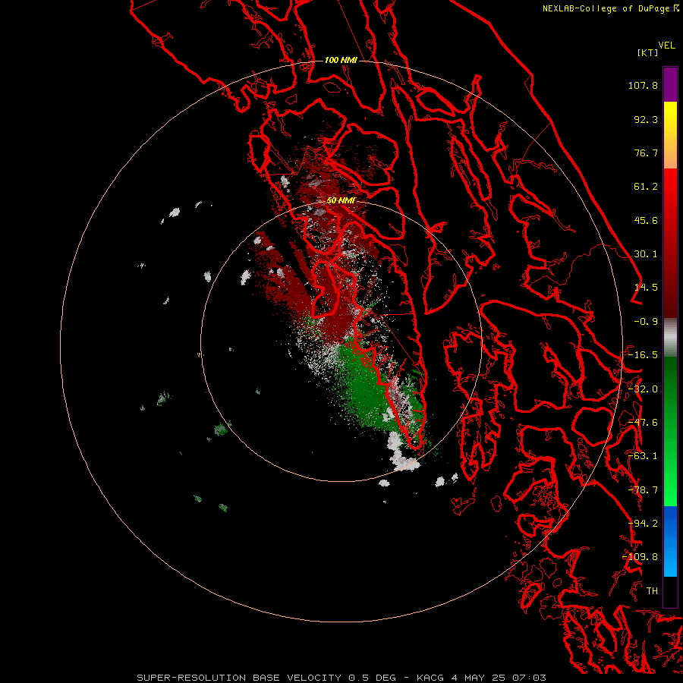The height and width of the screenshot is (683, 683).
Task: Click the 92.3 velocity scale value
Action: (646, 119)
